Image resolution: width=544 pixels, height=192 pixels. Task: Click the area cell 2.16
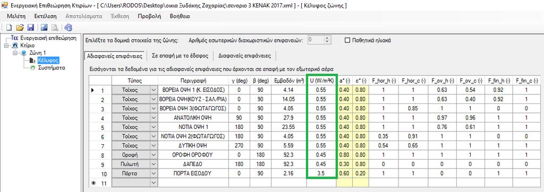click(x=288, y=173)
